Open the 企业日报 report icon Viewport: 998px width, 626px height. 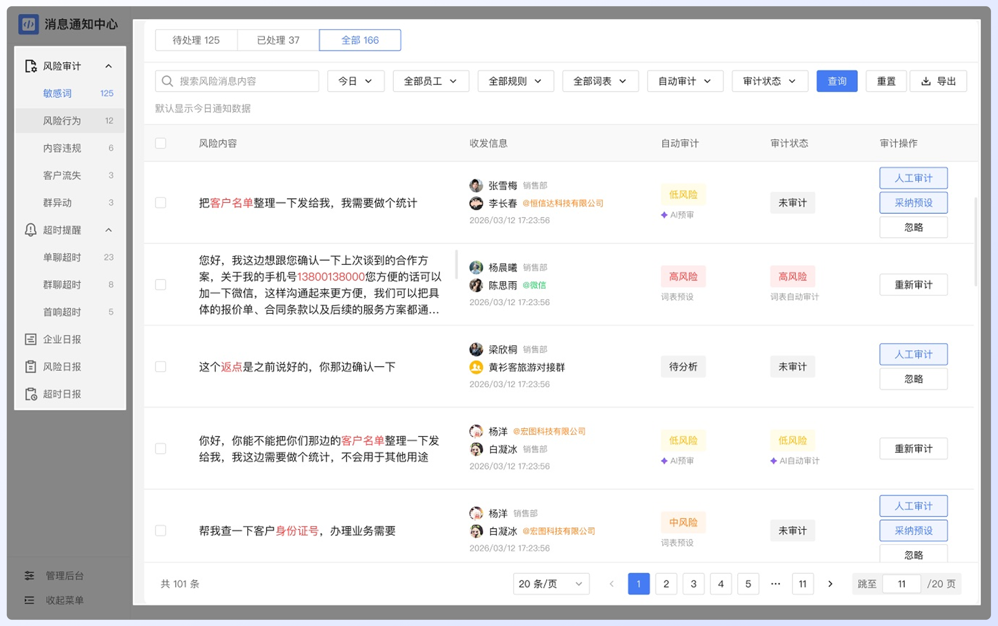click(31, 339)
